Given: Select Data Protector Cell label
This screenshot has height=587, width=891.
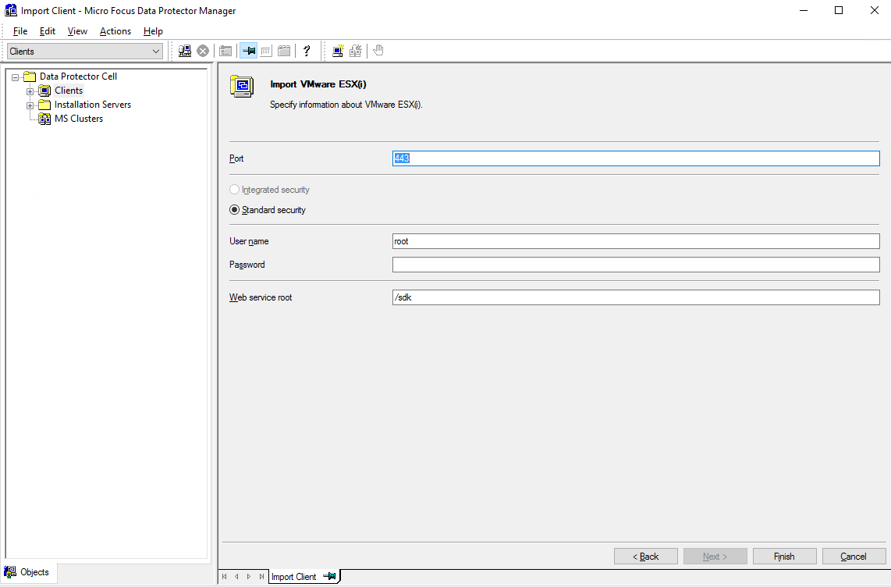Looking at the screenshot, I should (x=79, y=76).
